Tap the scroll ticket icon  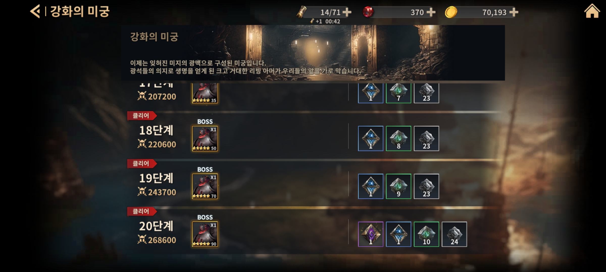(x=301, y=12)
